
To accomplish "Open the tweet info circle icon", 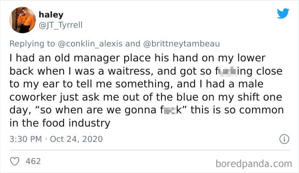I will (282, 139).
